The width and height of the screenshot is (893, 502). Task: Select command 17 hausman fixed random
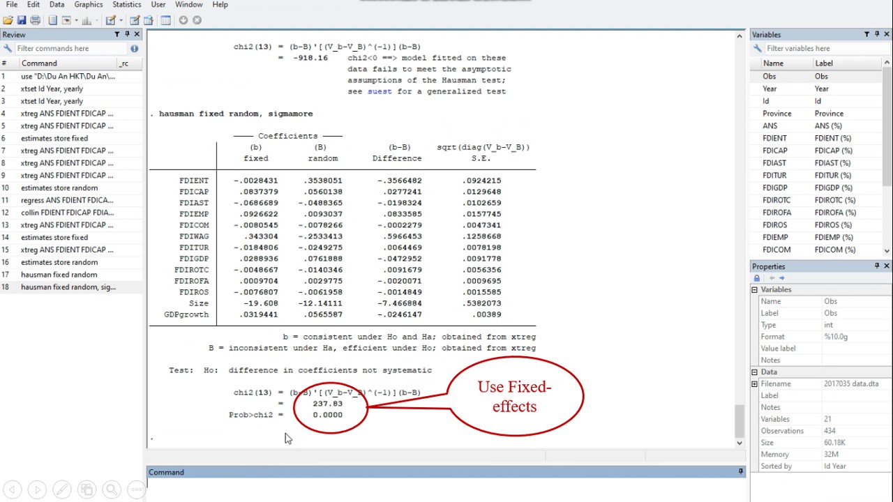59,275
